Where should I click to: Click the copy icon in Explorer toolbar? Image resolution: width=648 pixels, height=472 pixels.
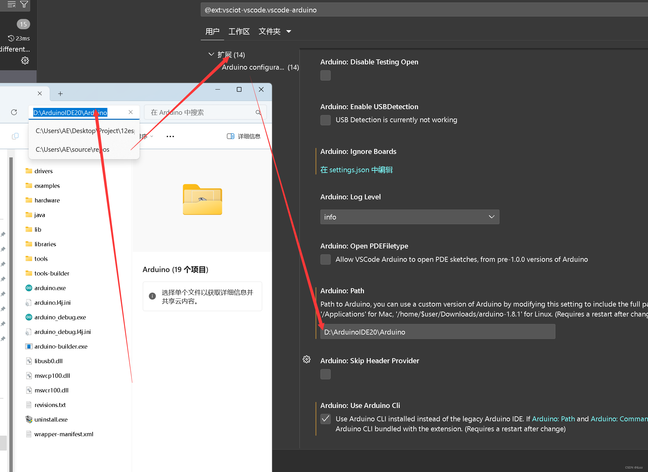coord(15,136)
